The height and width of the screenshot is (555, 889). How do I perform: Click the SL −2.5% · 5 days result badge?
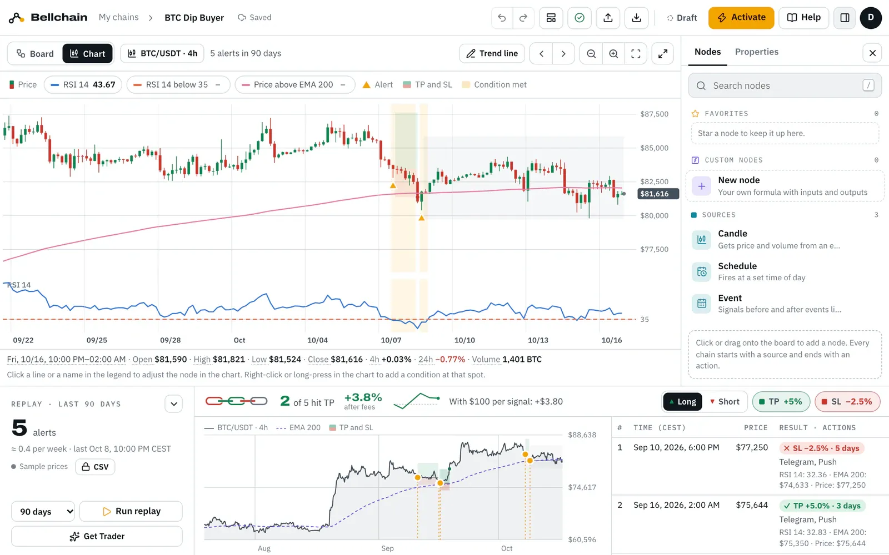pos(821,448)
